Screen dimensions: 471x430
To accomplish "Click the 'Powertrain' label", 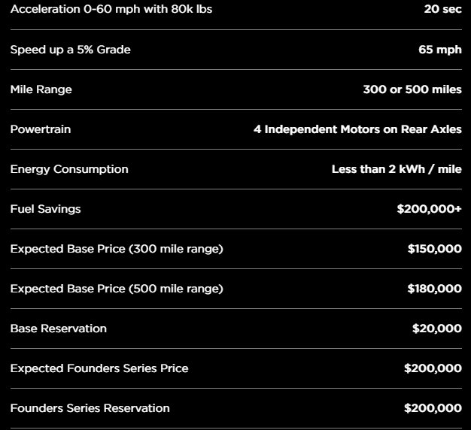I will (x=41, y=129).
